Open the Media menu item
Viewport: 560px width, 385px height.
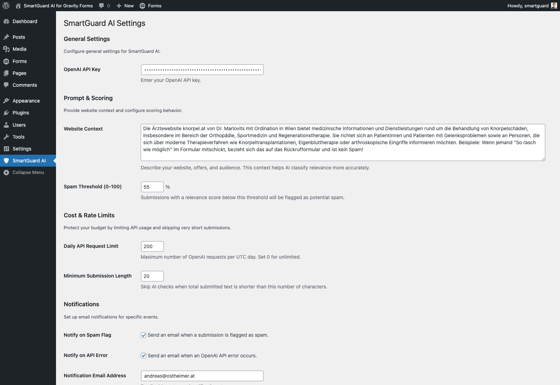click(x=28, y=49)
